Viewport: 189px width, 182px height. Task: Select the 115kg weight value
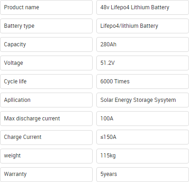coord(143,156)
